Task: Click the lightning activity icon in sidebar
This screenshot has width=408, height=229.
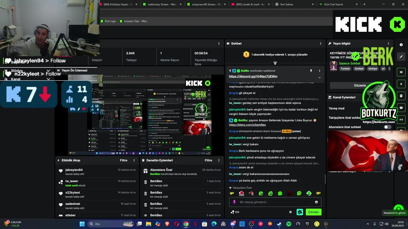Action: click(401, 84)
